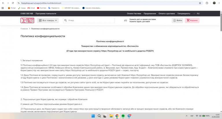This screenshot has width=222, height=119.
Task: Click the УКР keyboard language indicator
Action: 192,116
